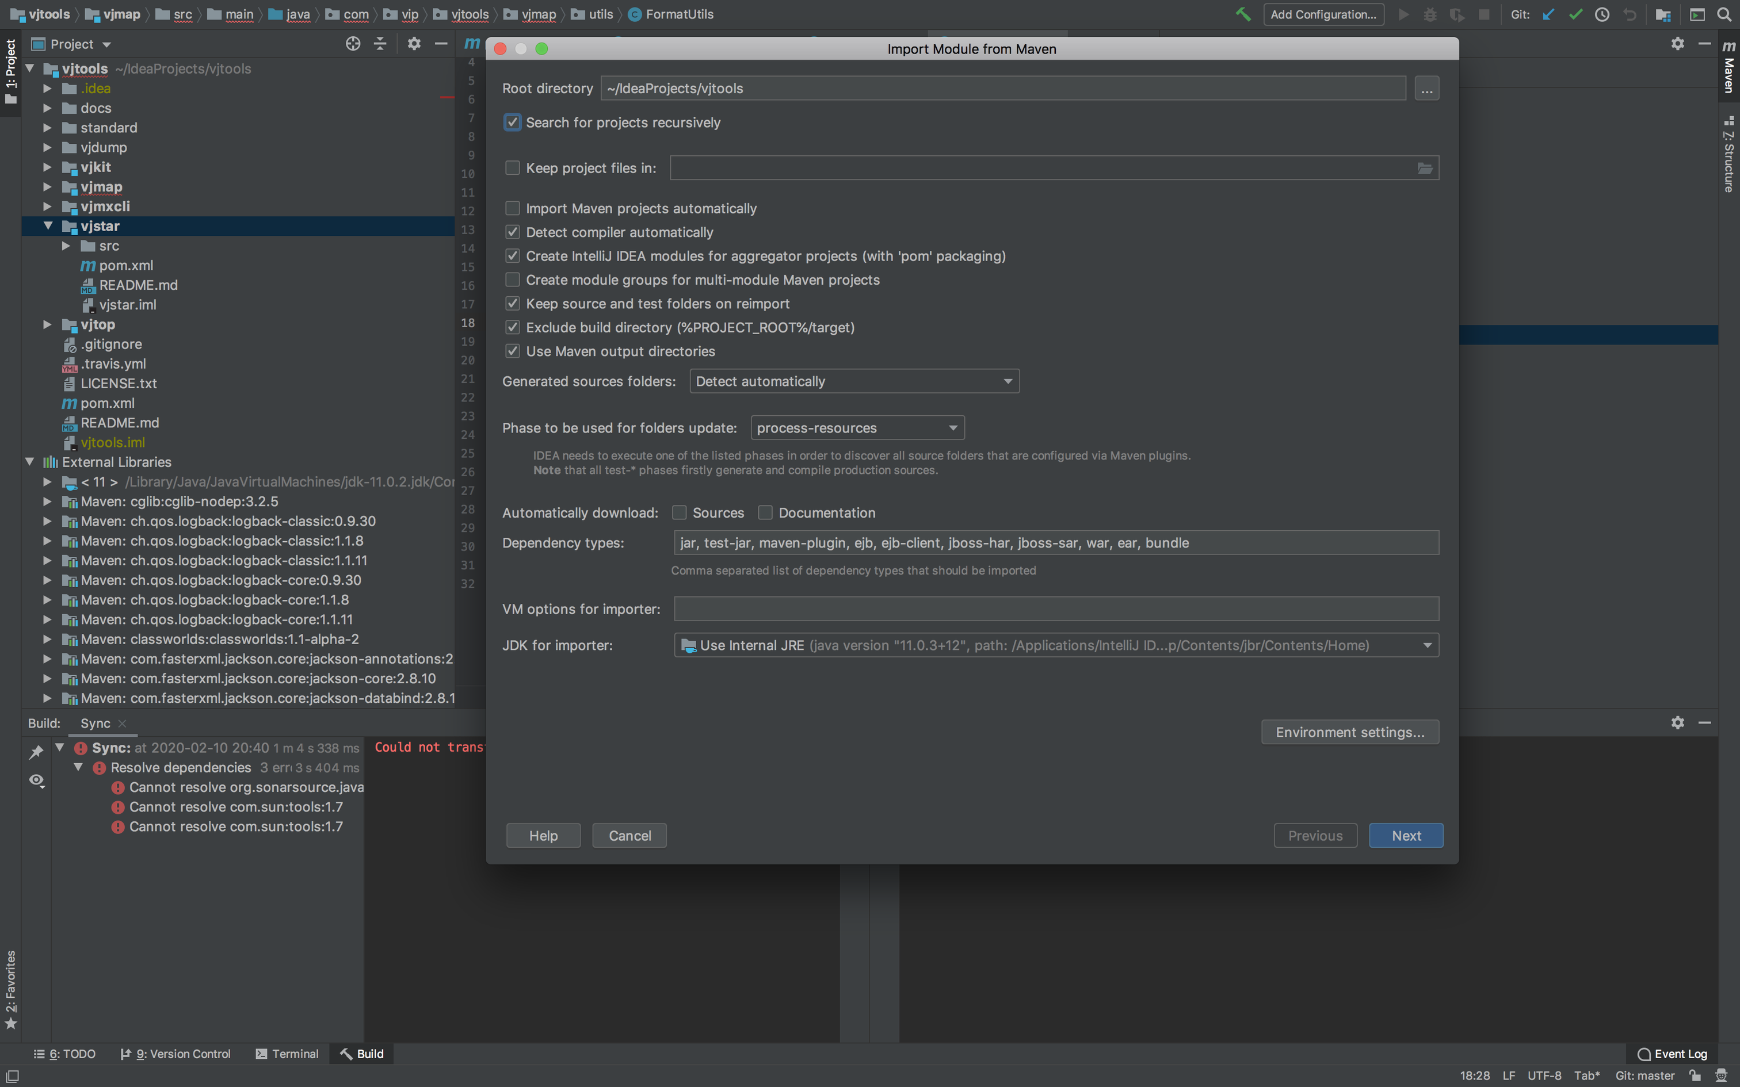Viewport: 1740px width, 1087px height.
Task: Click folder browse icon in Keep project files field
Action: [x=1424, y=168]
